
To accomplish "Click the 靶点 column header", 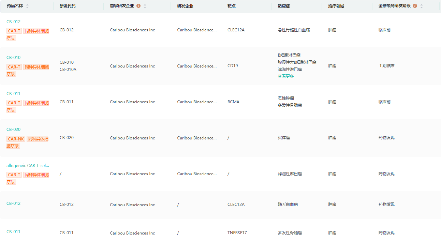I will pyautogui.click(x=232, y=6).
